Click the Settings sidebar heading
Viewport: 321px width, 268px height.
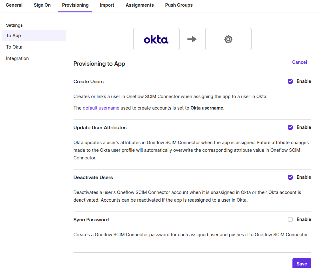pyautogui.click(x=14, y=25)
